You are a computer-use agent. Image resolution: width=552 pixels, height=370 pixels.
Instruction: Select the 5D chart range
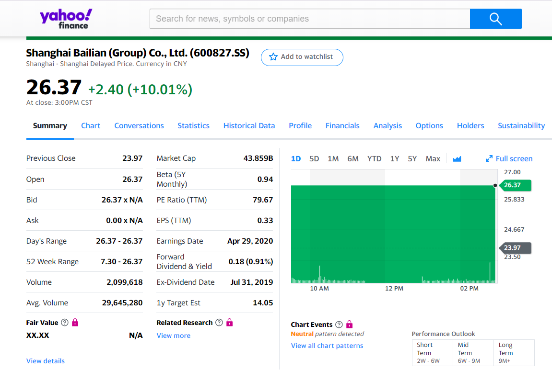click(x=314, y=159)
